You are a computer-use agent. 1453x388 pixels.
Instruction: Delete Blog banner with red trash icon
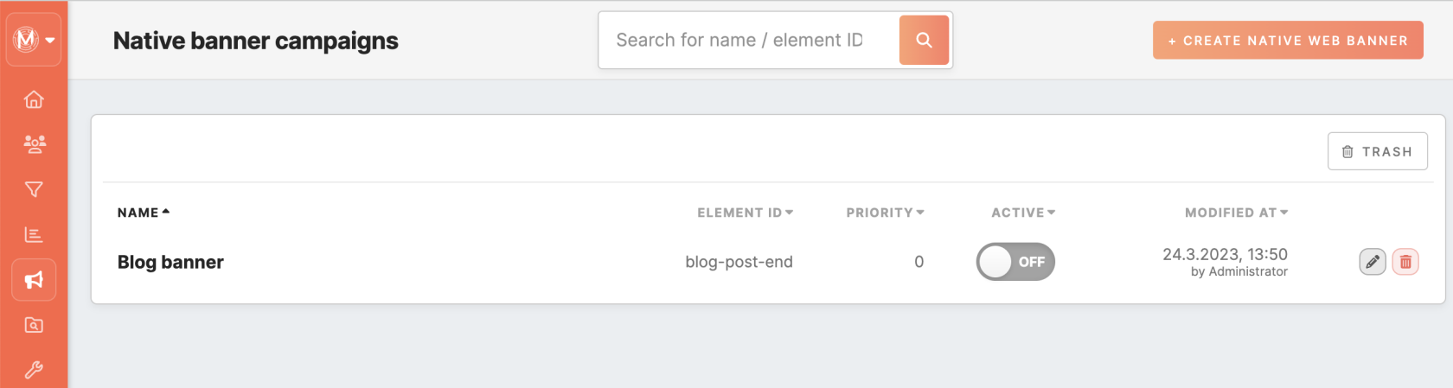point(1405,262)
